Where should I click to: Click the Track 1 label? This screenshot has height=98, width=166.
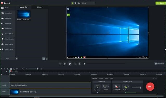pos(4,92)
